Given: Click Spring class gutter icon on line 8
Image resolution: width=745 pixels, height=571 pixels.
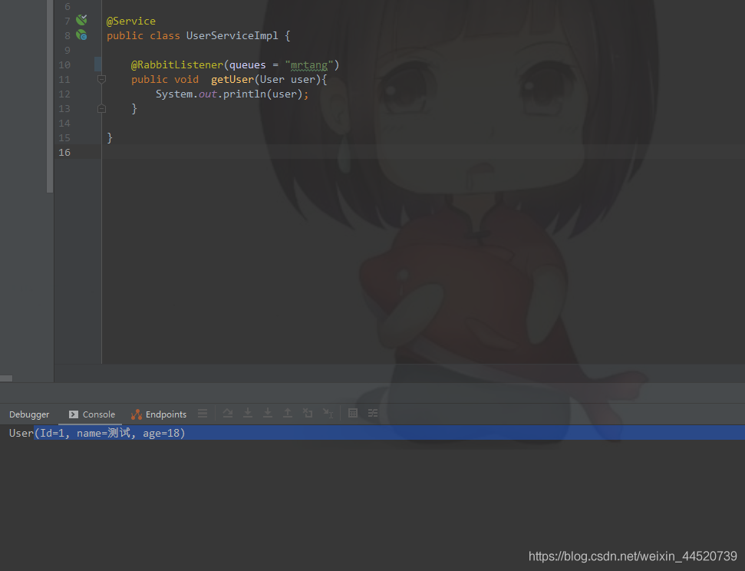Looking at the screenshot, I should point(82,35).
